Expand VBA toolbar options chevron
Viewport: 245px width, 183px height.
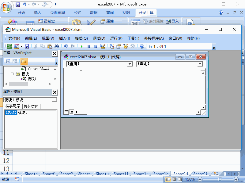click(x=214, y=48)
